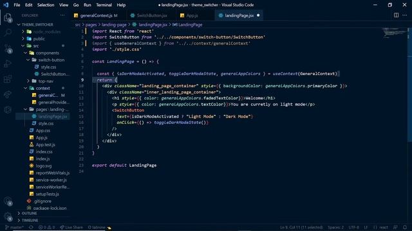
Task: Click the notifications bell in status bar
Action: 405,227
